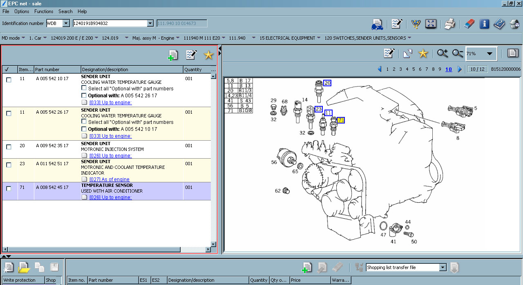523x285 pixels.
Task: Open '[026] Up to engine:' link for item 71
Action: pyautogui.click(x=110, y=197)
